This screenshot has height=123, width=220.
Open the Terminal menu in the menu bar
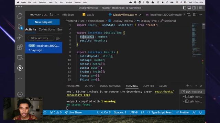coord(69,2)
